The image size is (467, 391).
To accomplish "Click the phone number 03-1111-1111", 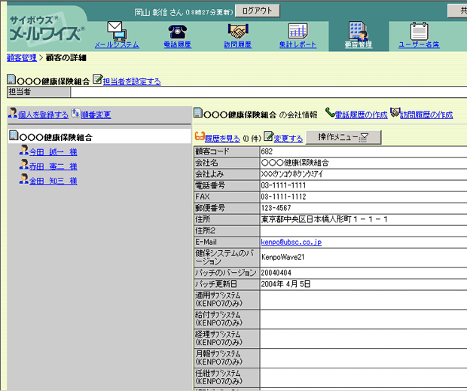I will click(x=283, y=185).
